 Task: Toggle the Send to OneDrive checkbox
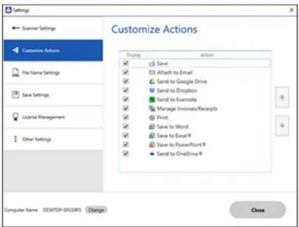tap(126, 153)
